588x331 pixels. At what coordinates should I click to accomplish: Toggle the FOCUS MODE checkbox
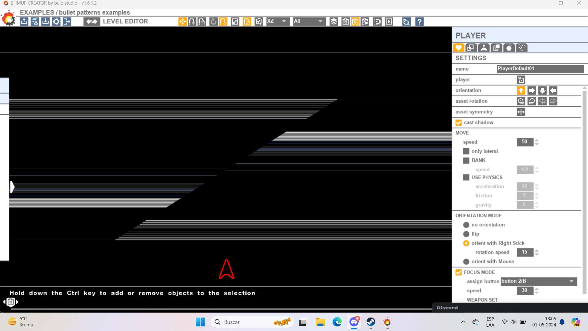(x=458, y=272)
